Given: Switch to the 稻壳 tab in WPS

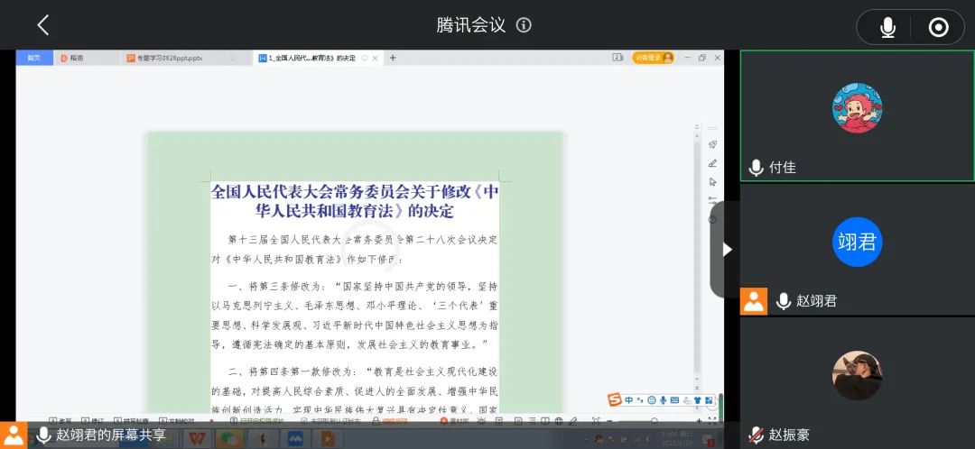Looking at the screenshot, I should 76,58.
